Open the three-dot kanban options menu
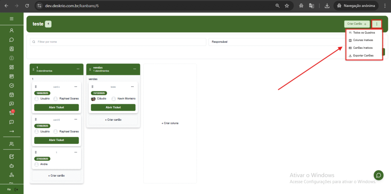Viewport: 391px width, 194px height. coord(376,24)
